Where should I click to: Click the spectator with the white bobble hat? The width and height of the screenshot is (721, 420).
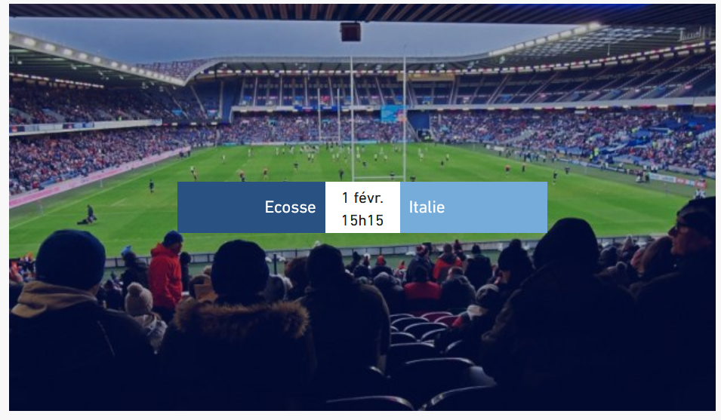click(x=139, y=300)
